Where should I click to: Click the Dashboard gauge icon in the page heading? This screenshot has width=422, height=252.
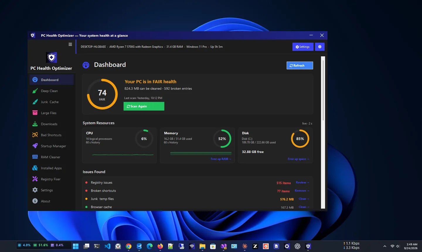[86, 65]
